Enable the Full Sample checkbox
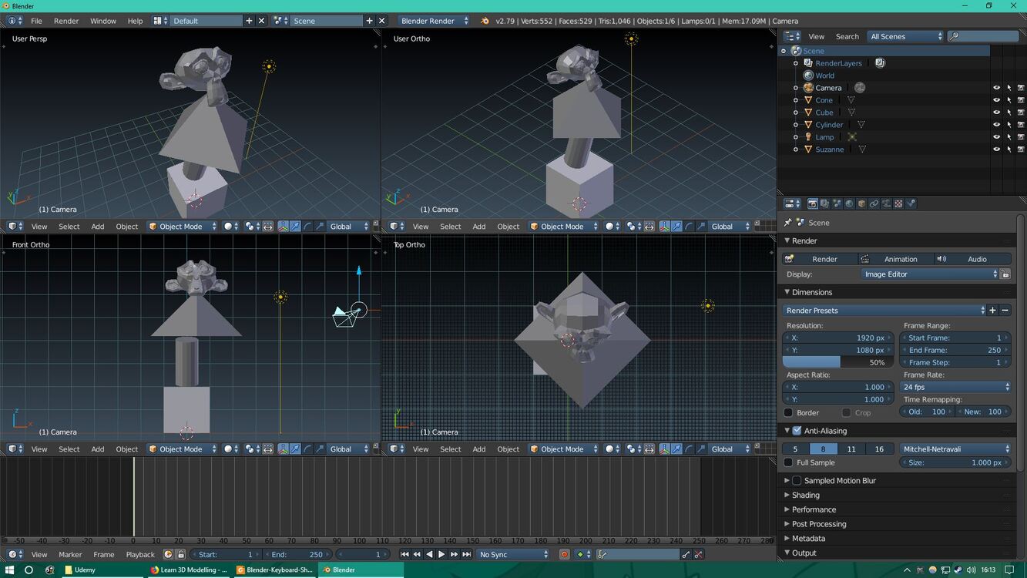 coord(788,462)
